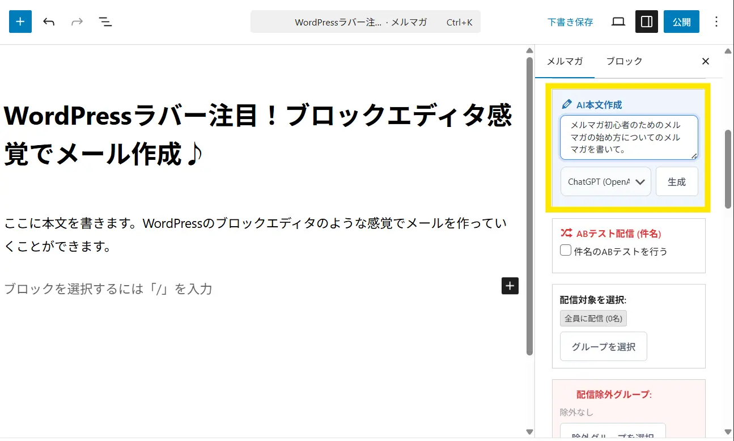Toggle the settings sidebar panel icon
Screen dimensions: 734x441
click(x=646, y=22)
